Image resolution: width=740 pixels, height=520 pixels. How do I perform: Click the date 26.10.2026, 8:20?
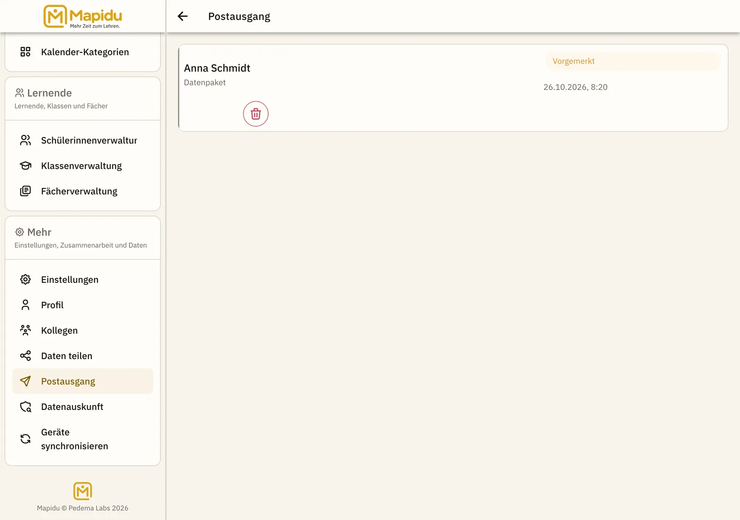575,87
